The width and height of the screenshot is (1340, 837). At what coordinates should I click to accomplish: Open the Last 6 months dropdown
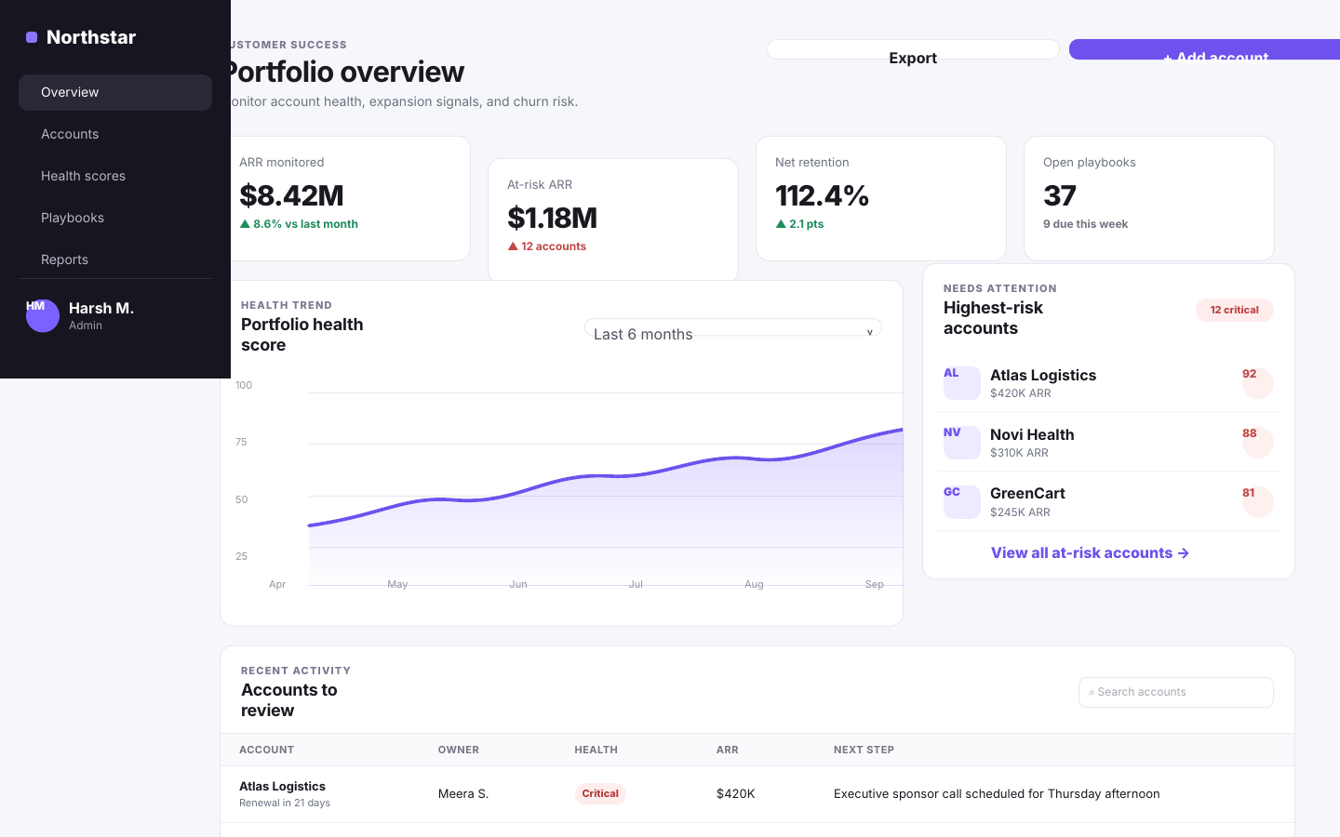(733, 327)
